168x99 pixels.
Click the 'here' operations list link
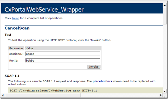(16, 18)
